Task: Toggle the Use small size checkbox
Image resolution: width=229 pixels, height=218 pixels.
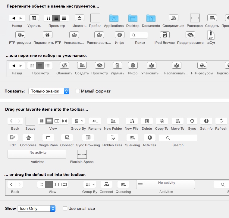Action: 65,208
